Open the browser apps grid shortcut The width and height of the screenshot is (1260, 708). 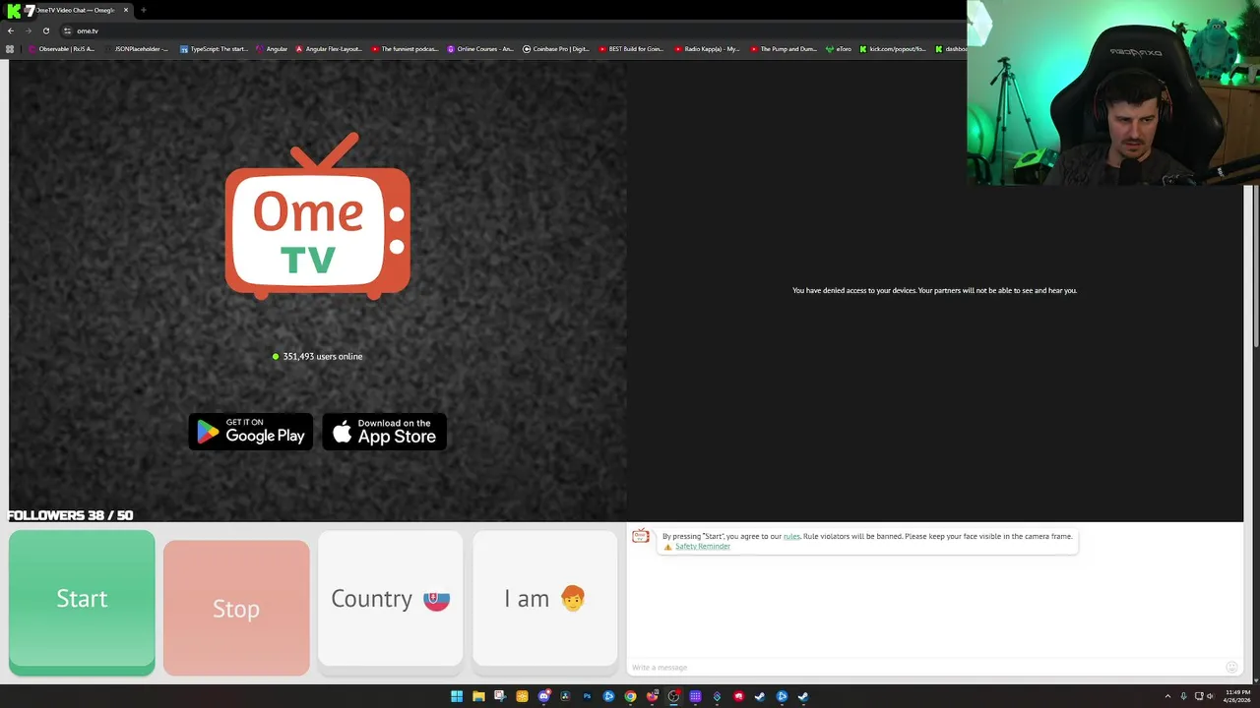point(11,48)
